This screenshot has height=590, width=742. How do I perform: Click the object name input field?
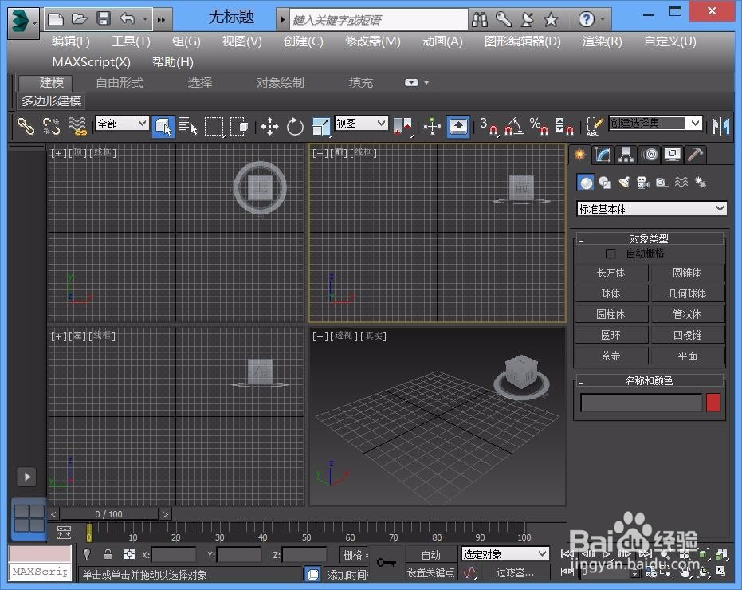point(640,403)
